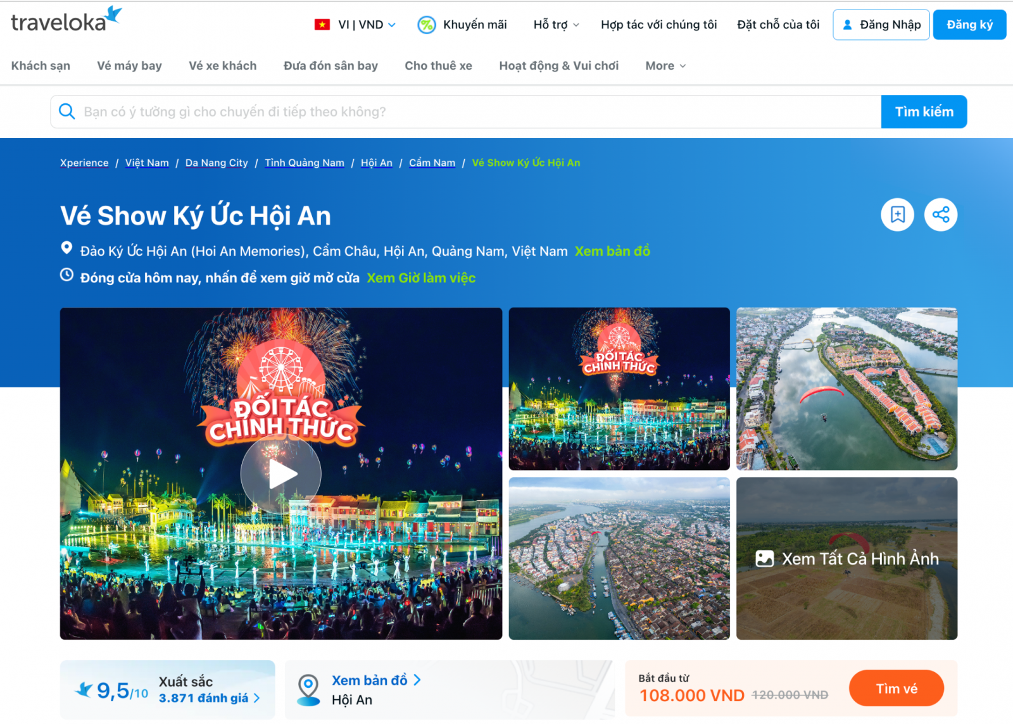Click Xem bản đồ beside the address

[x=612, y=251]
